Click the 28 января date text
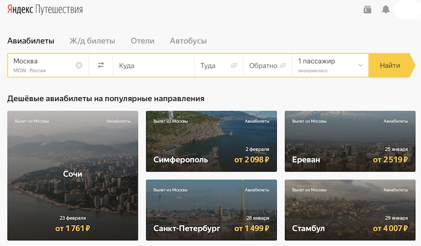Screen dimensions: 421x246 (x=258, y=218)
